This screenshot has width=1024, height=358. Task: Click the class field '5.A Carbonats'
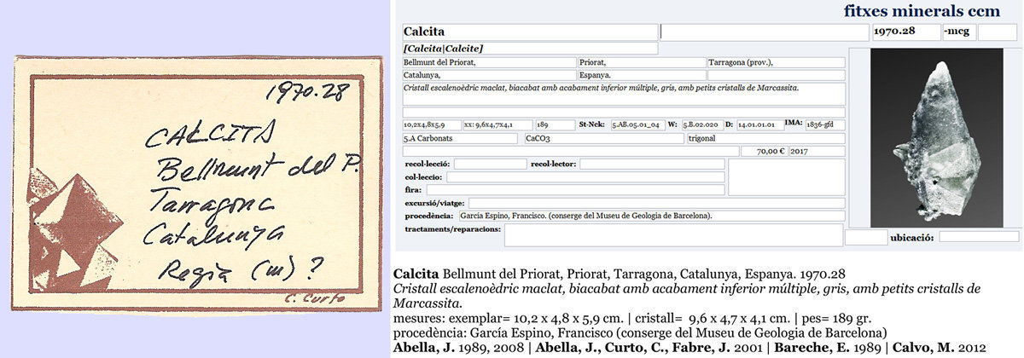(x=459, y=138)
